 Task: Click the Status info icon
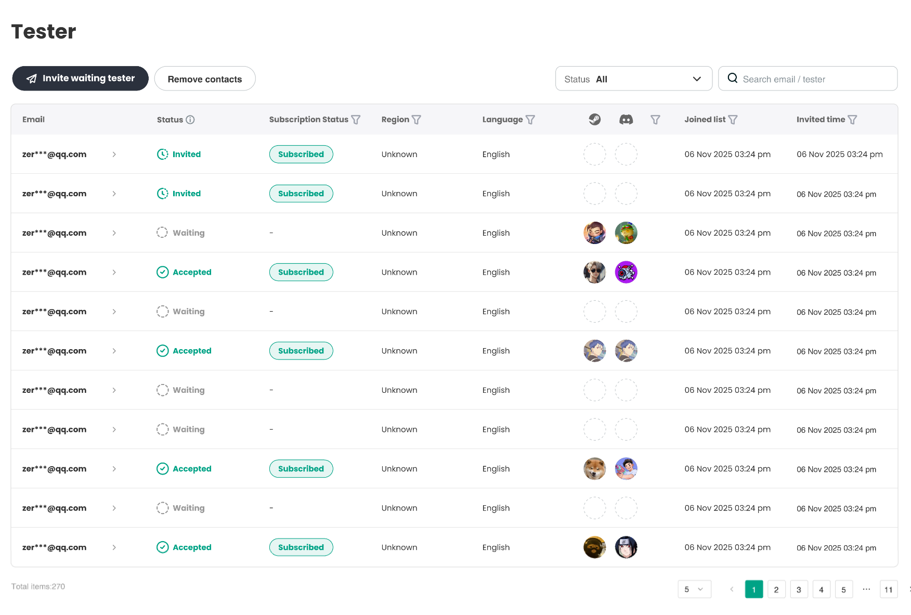pyautogui.click(x=190, y=120)
